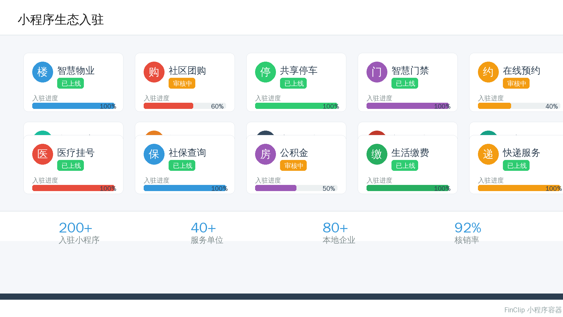
Task: Open the 共享停车 card title
Action: coord(299,70)
